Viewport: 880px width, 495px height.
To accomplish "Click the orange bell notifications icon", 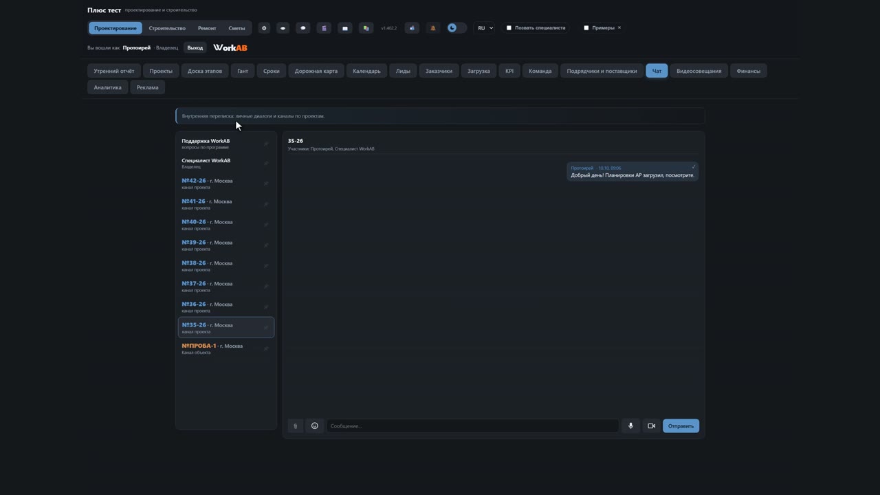I will click(432, 28).
